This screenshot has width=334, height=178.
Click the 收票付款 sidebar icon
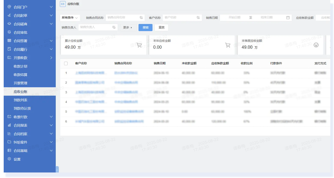(x=9, y=117)
